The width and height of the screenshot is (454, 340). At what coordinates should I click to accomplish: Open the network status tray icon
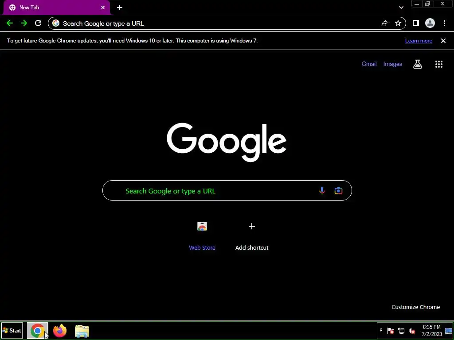[x=401, y=331]
